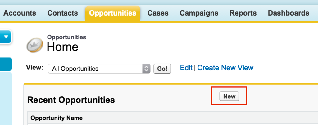Click the Opportunities coin icon
This screenshot has height=125, width=318.
point(35,45)
